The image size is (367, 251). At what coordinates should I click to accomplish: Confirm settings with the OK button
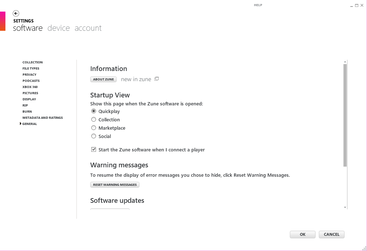coord(303,234)
